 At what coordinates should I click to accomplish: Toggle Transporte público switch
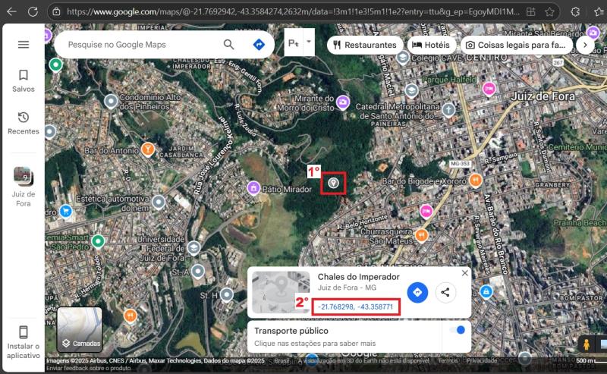pos(458,330)
